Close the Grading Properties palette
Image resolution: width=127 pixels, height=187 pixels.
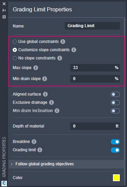[4, 4]
